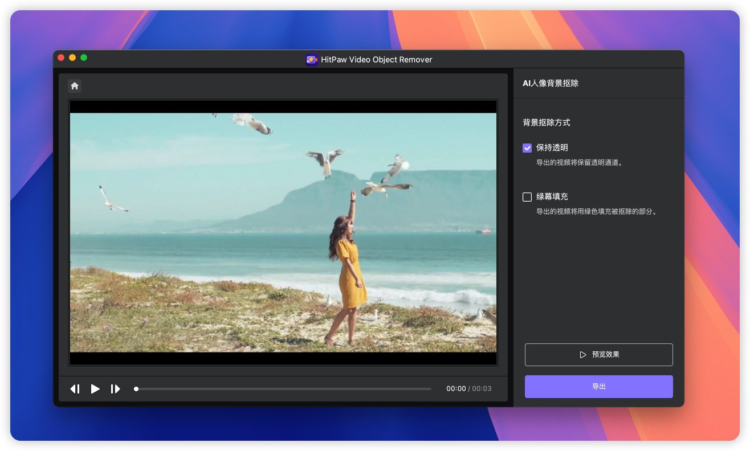Close the window with the red button

pyautogui.click(x=61, y=58)
